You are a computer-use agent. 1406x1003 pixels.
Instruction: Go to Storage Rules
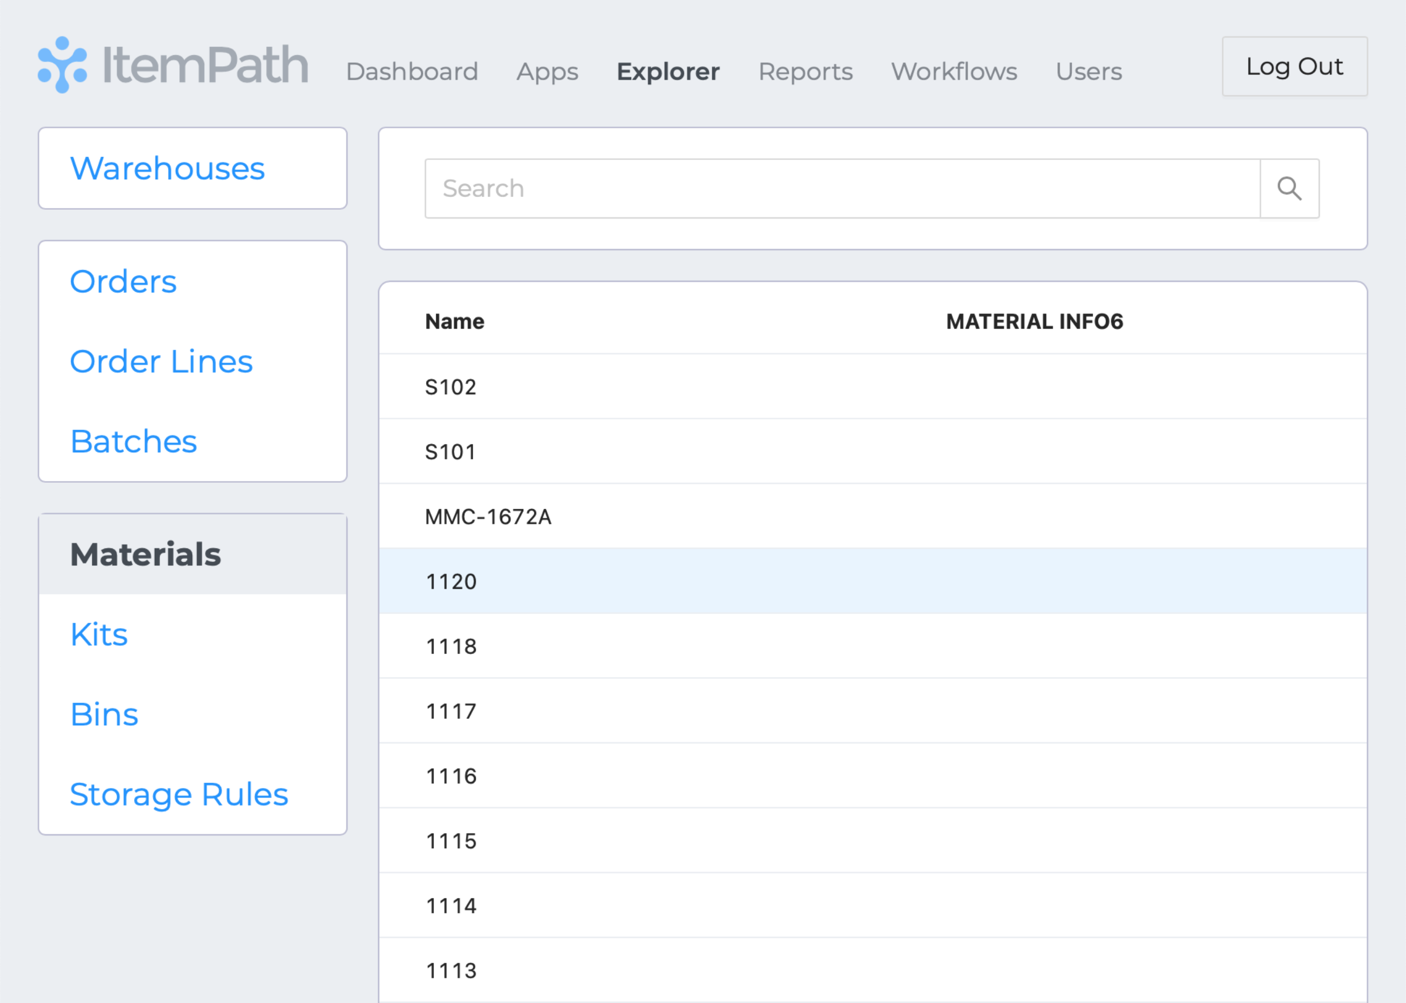pos(179,794)
